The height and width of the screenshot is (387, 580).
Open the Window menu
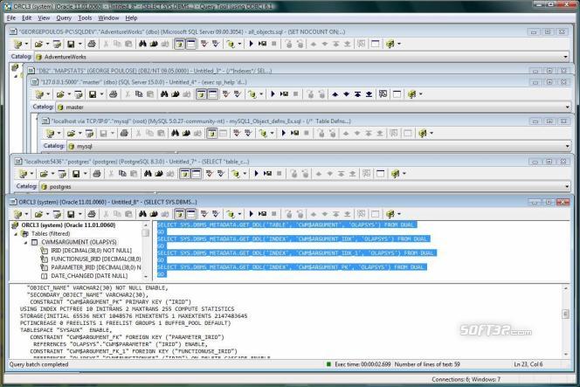click(x=108, y=17)
